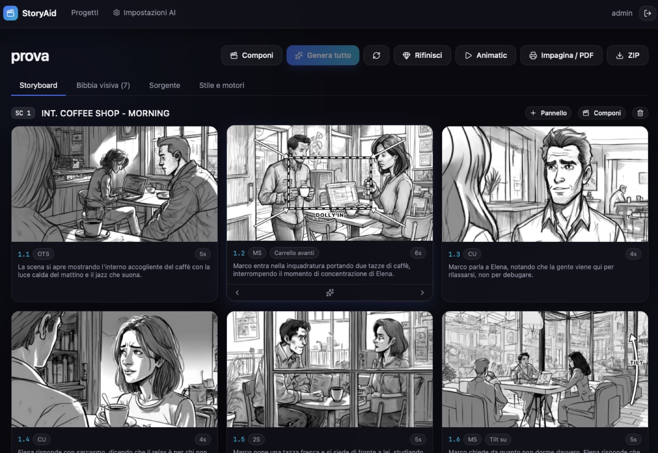The height and width of the screenshot is (453, 658).
Task: Move panel 1.2 left with chevron
Action: [x=237, y=293]
